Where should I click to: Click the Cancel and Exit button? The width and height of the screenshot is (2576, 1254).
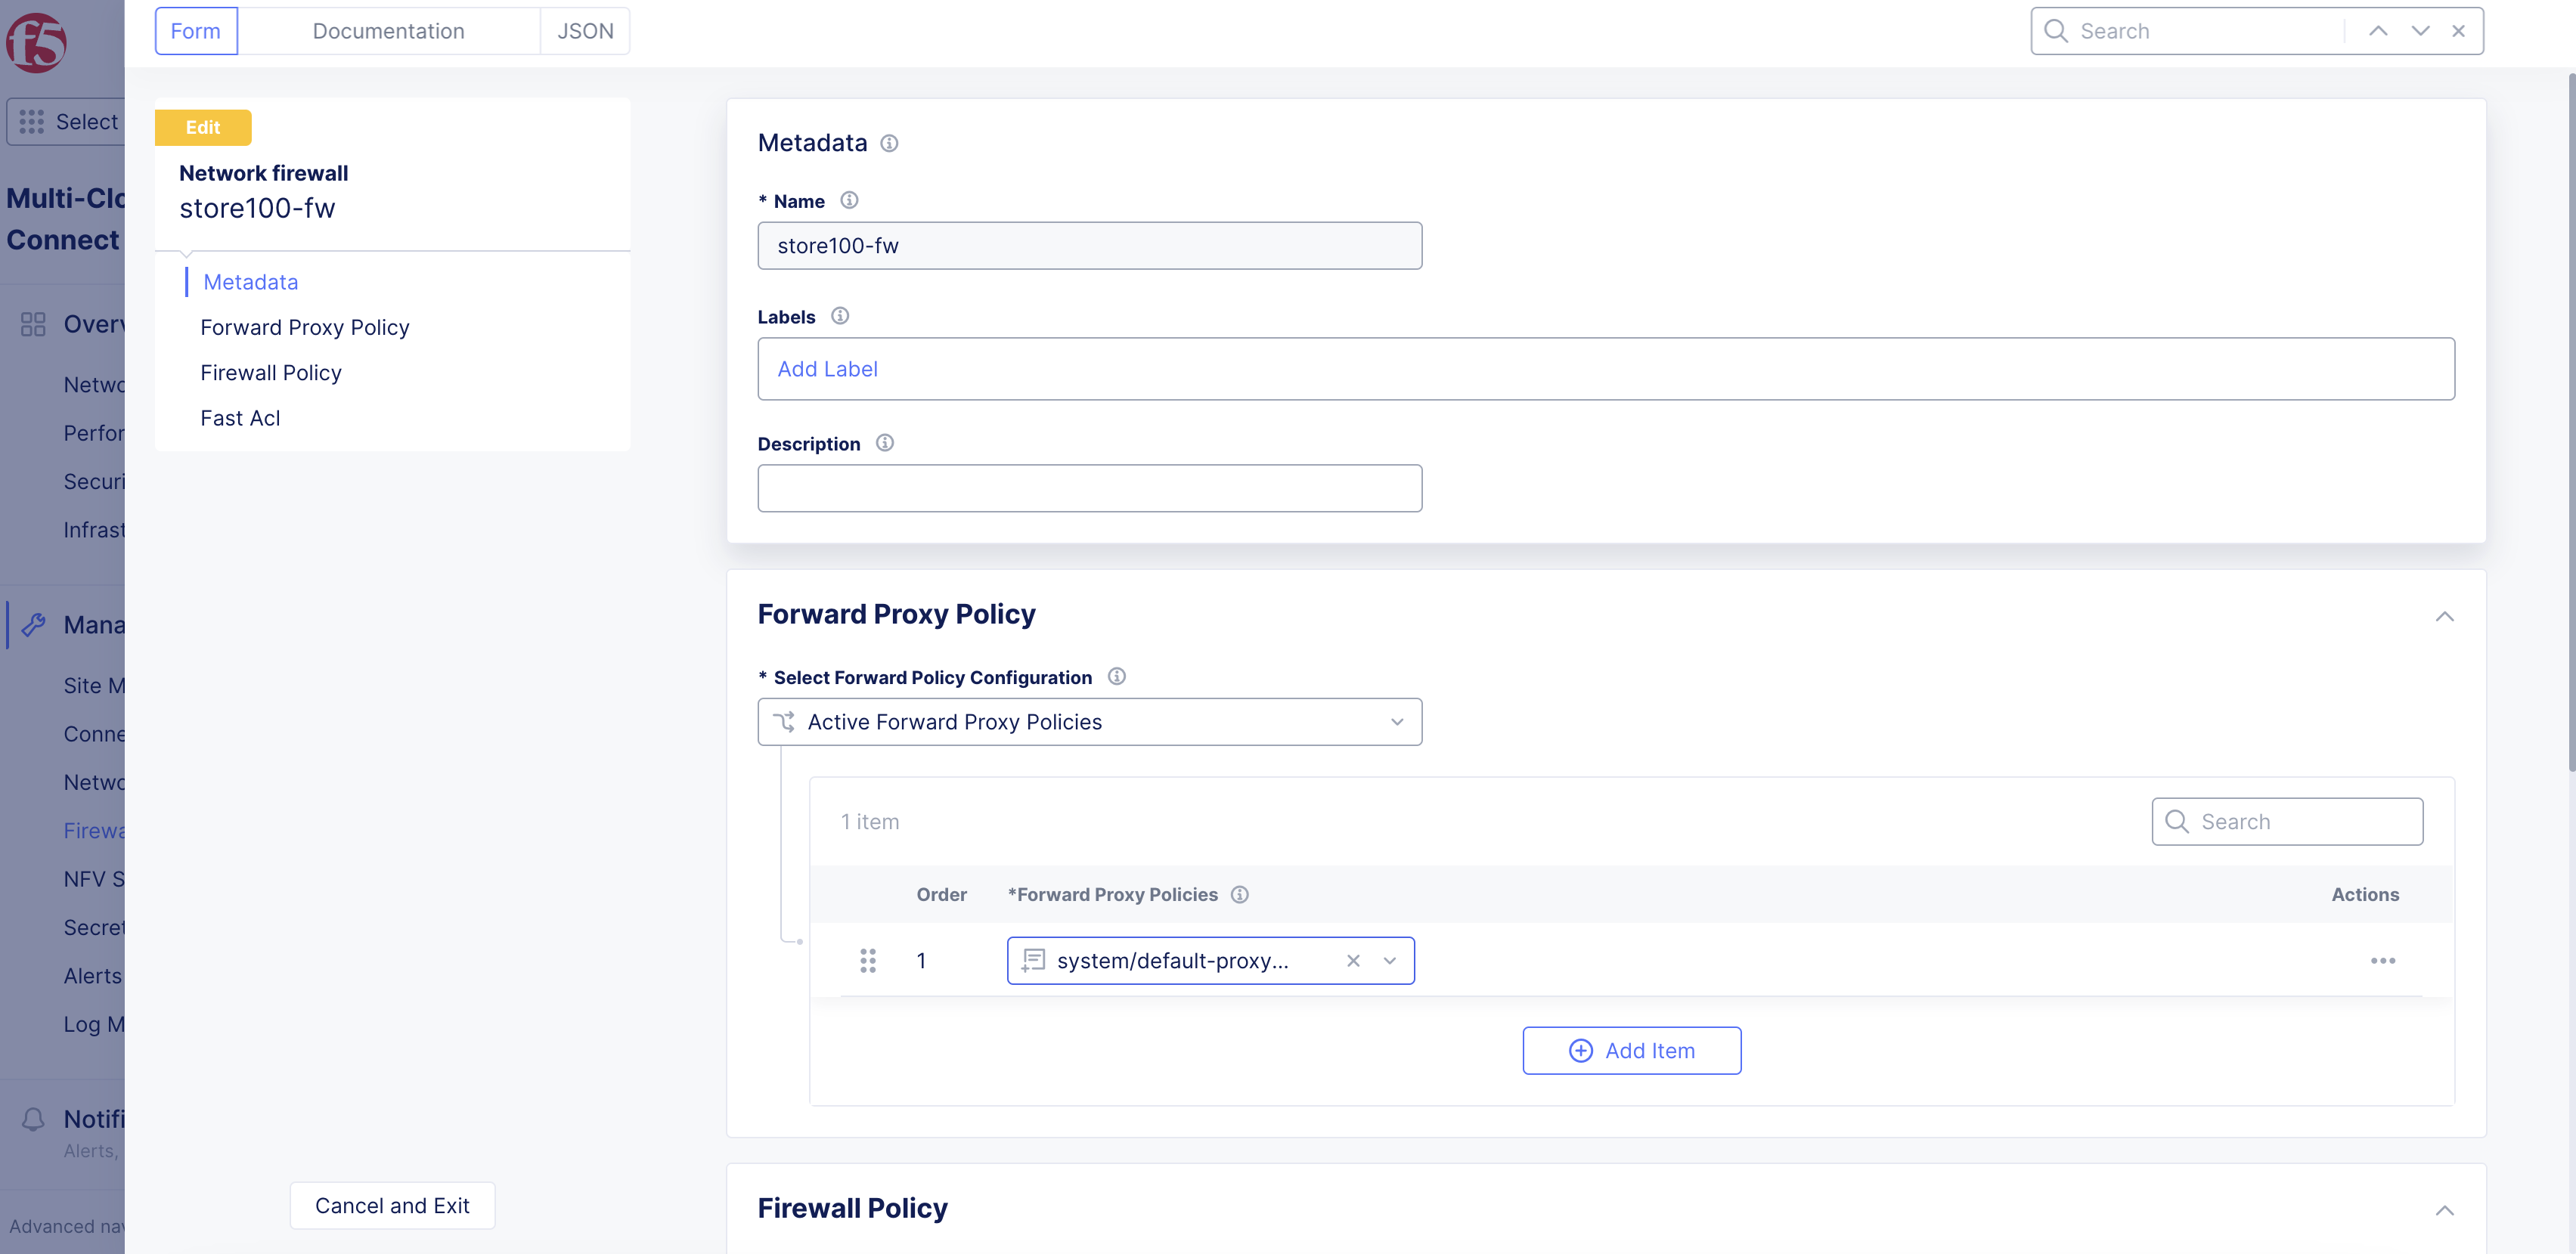[x=391, y=1205]
